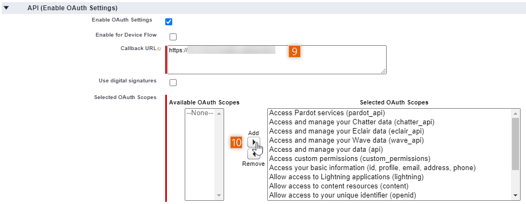Select Access Pardot services (pardot_api) scope

pyautogui.click(x=327, y=112)
